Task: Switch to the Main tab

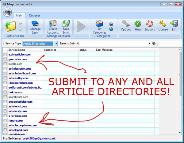Action: [19, 16]
